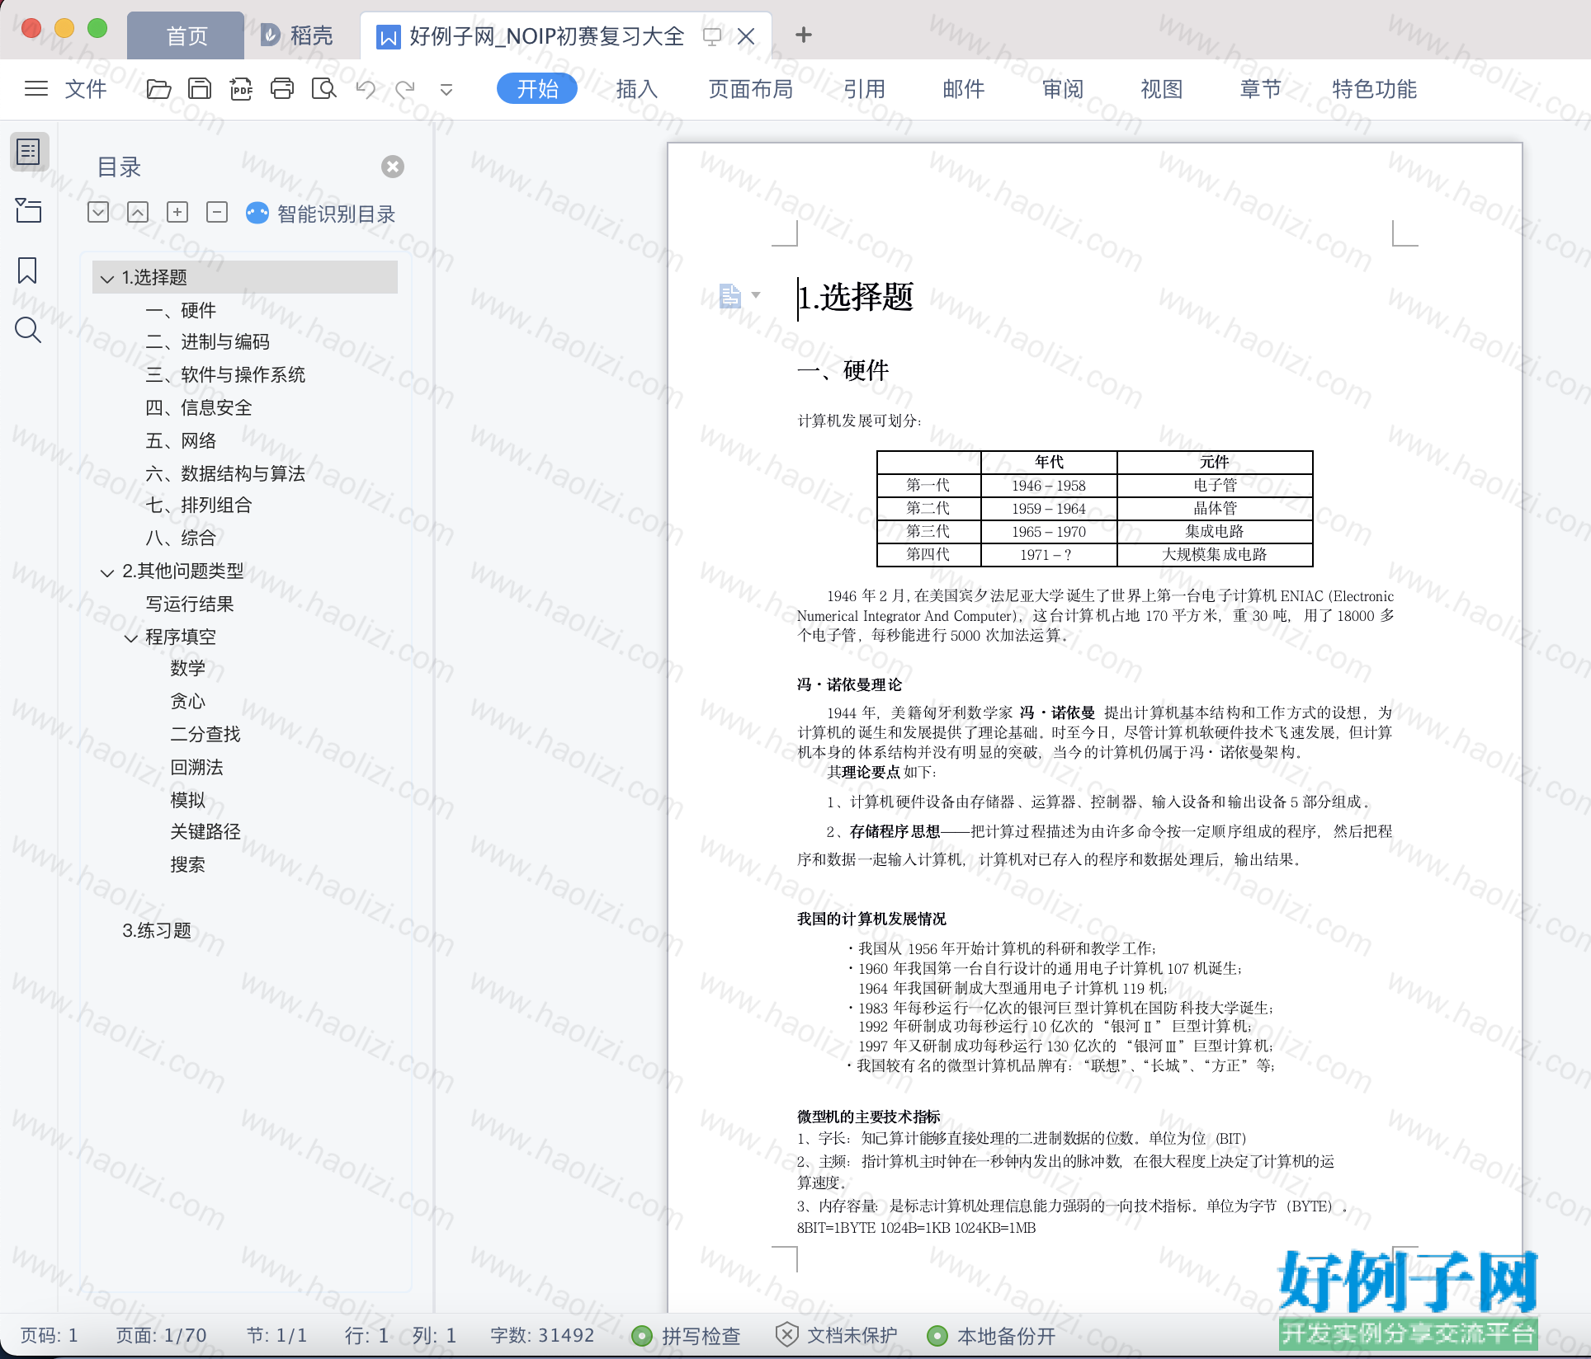
Task: Export to PDF using toolbar icon
Action: tap(241, 88)
